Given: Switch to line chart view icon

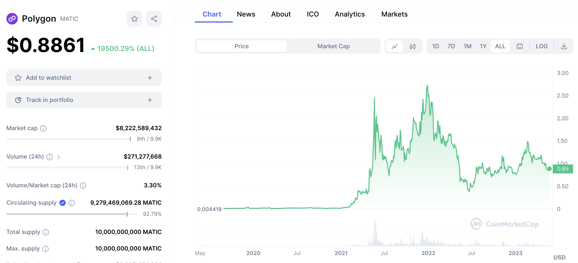Looking at the screenshot, I should (395, 46).
